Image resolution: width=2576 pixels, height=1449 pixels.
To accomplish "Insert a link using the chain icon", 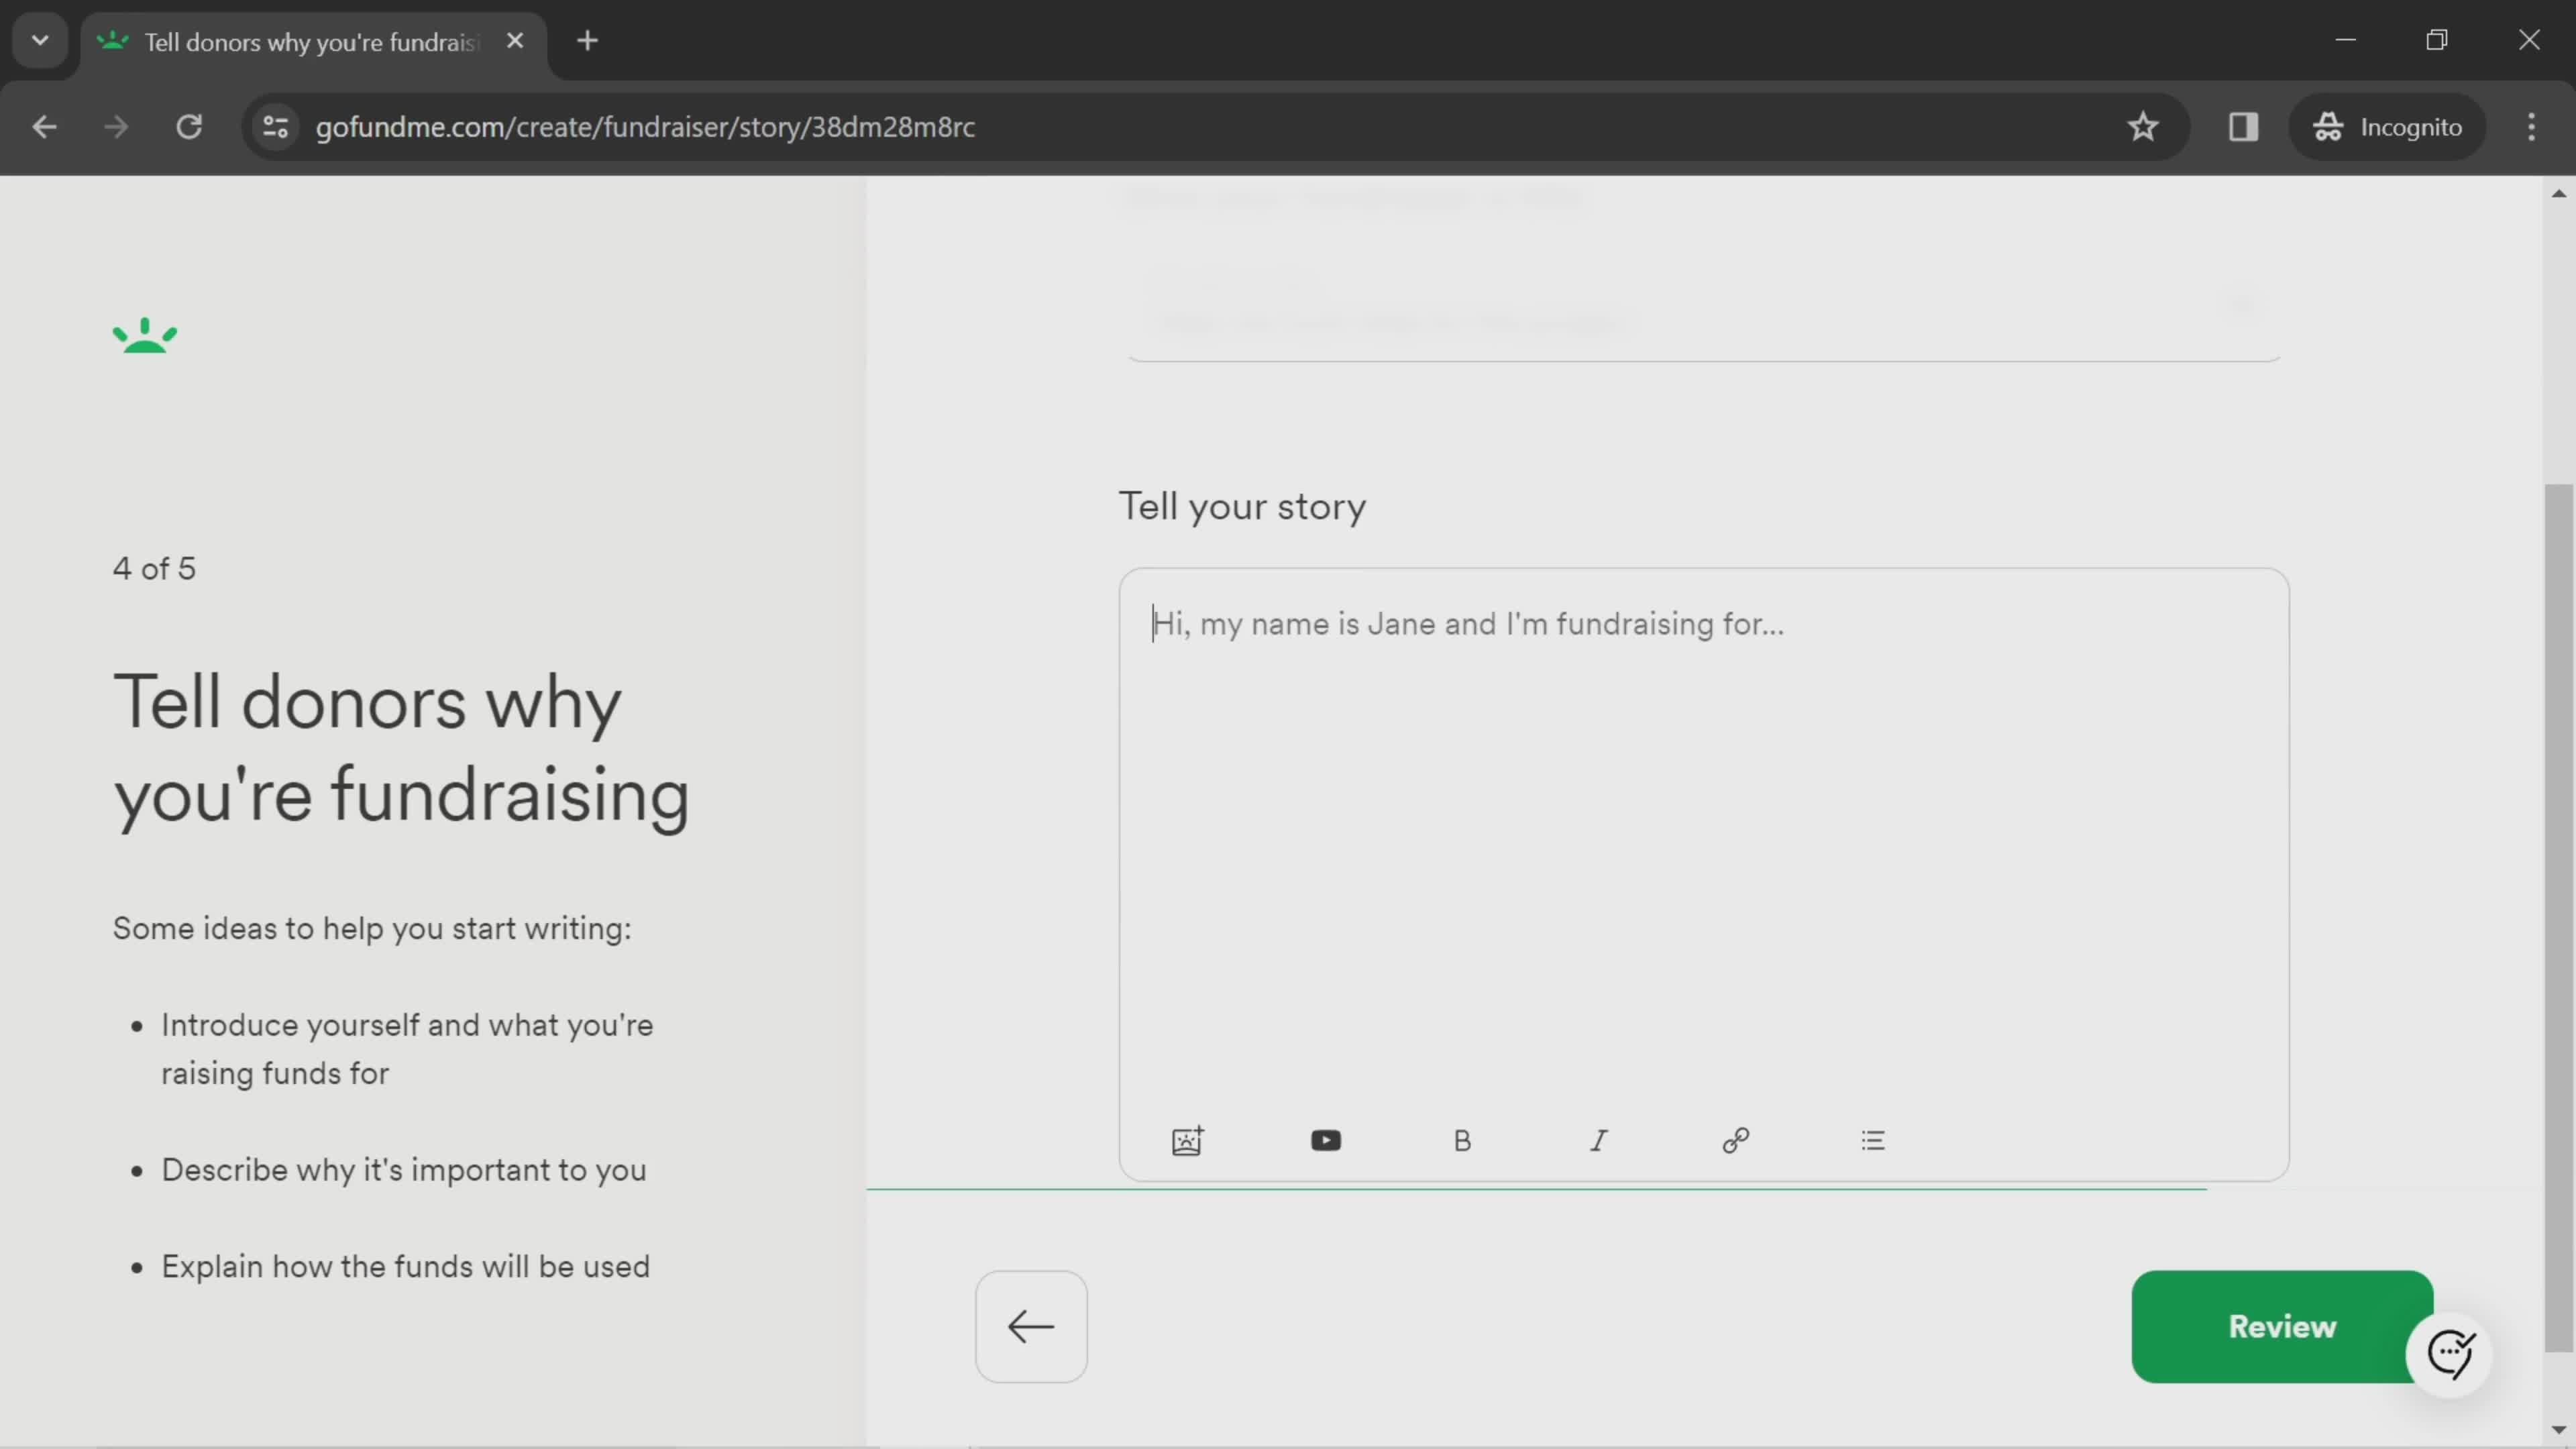I will click(1736, 1140).
